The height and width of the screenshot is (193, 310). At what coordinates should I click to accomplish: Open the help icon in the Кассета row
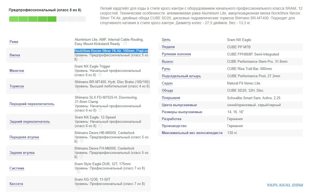[x=78, y=188]
